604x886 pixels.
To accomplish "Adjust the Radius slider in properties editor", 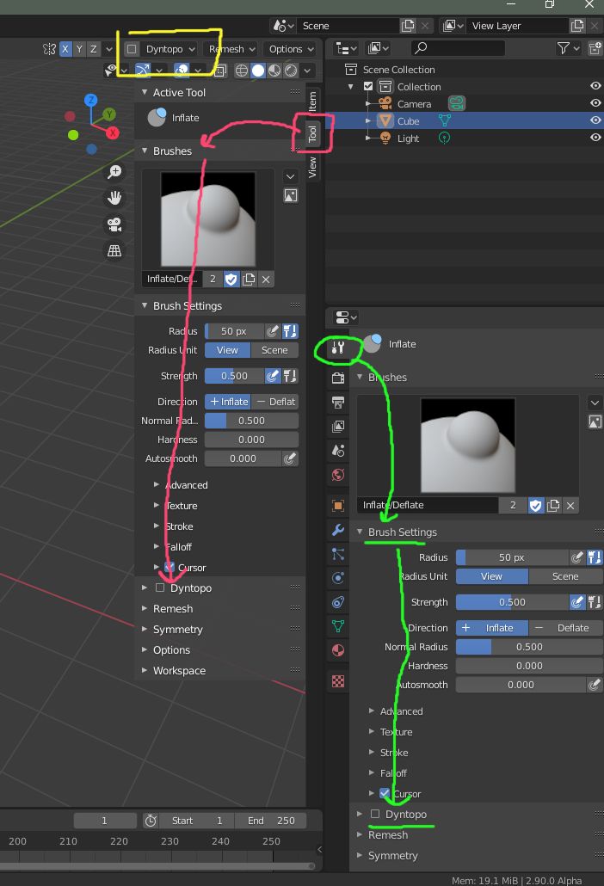I will [x=512, y=557].
